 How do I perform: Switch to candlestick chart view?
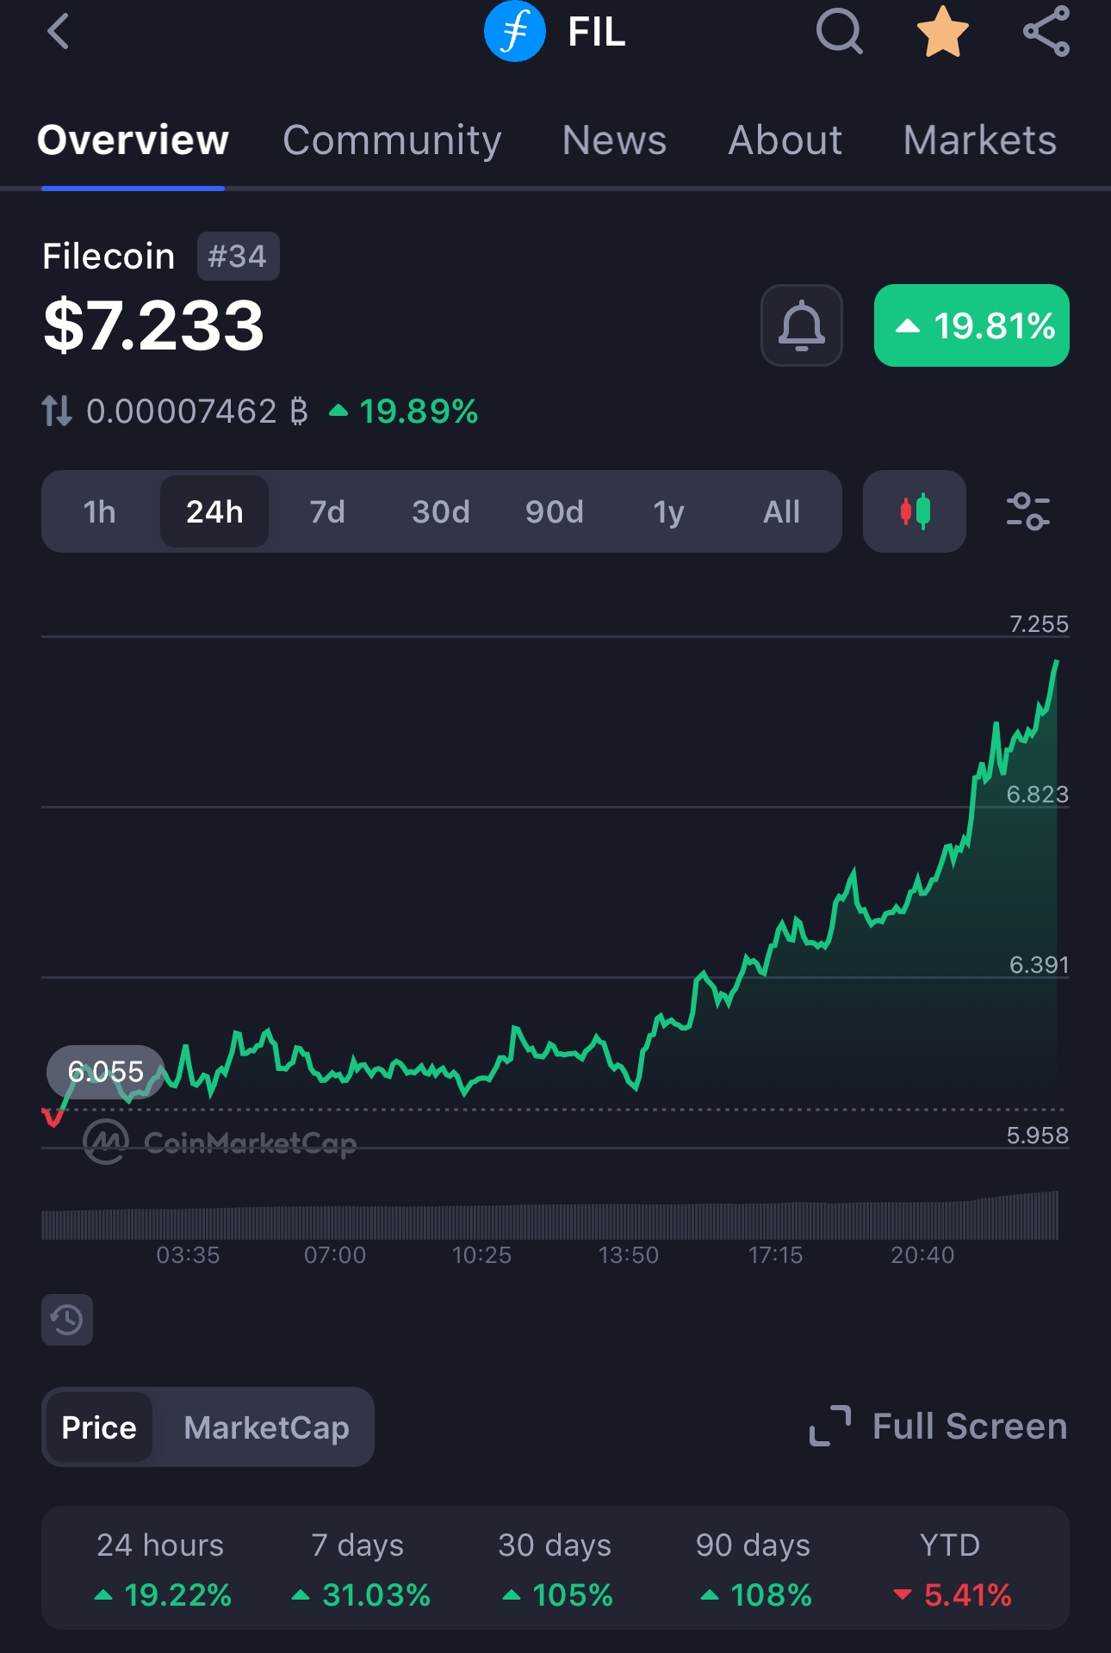[x=915, y=511]
